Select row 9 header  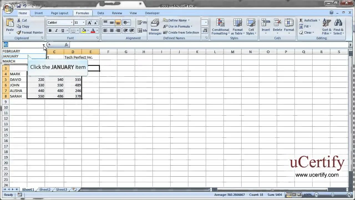click(x=6, y=102)
